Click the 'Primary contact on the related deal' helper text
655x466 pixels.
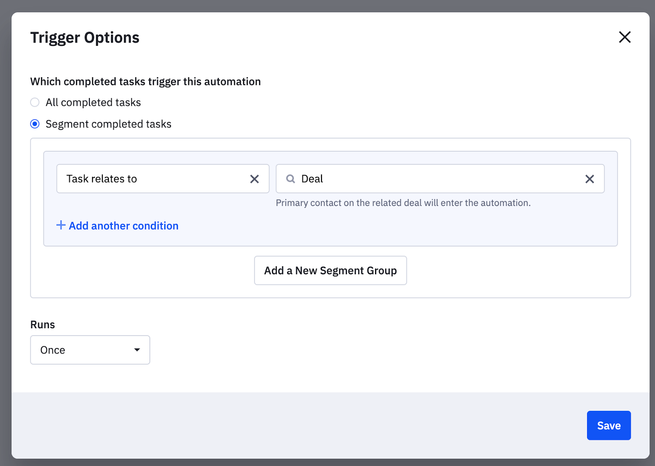click(x=403, y=203)
